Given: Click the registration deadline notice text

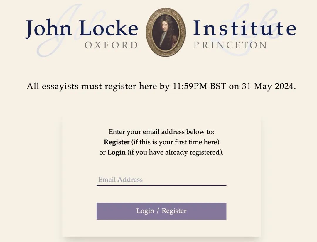Looking at the screenshot, I should tap(161, 86).
